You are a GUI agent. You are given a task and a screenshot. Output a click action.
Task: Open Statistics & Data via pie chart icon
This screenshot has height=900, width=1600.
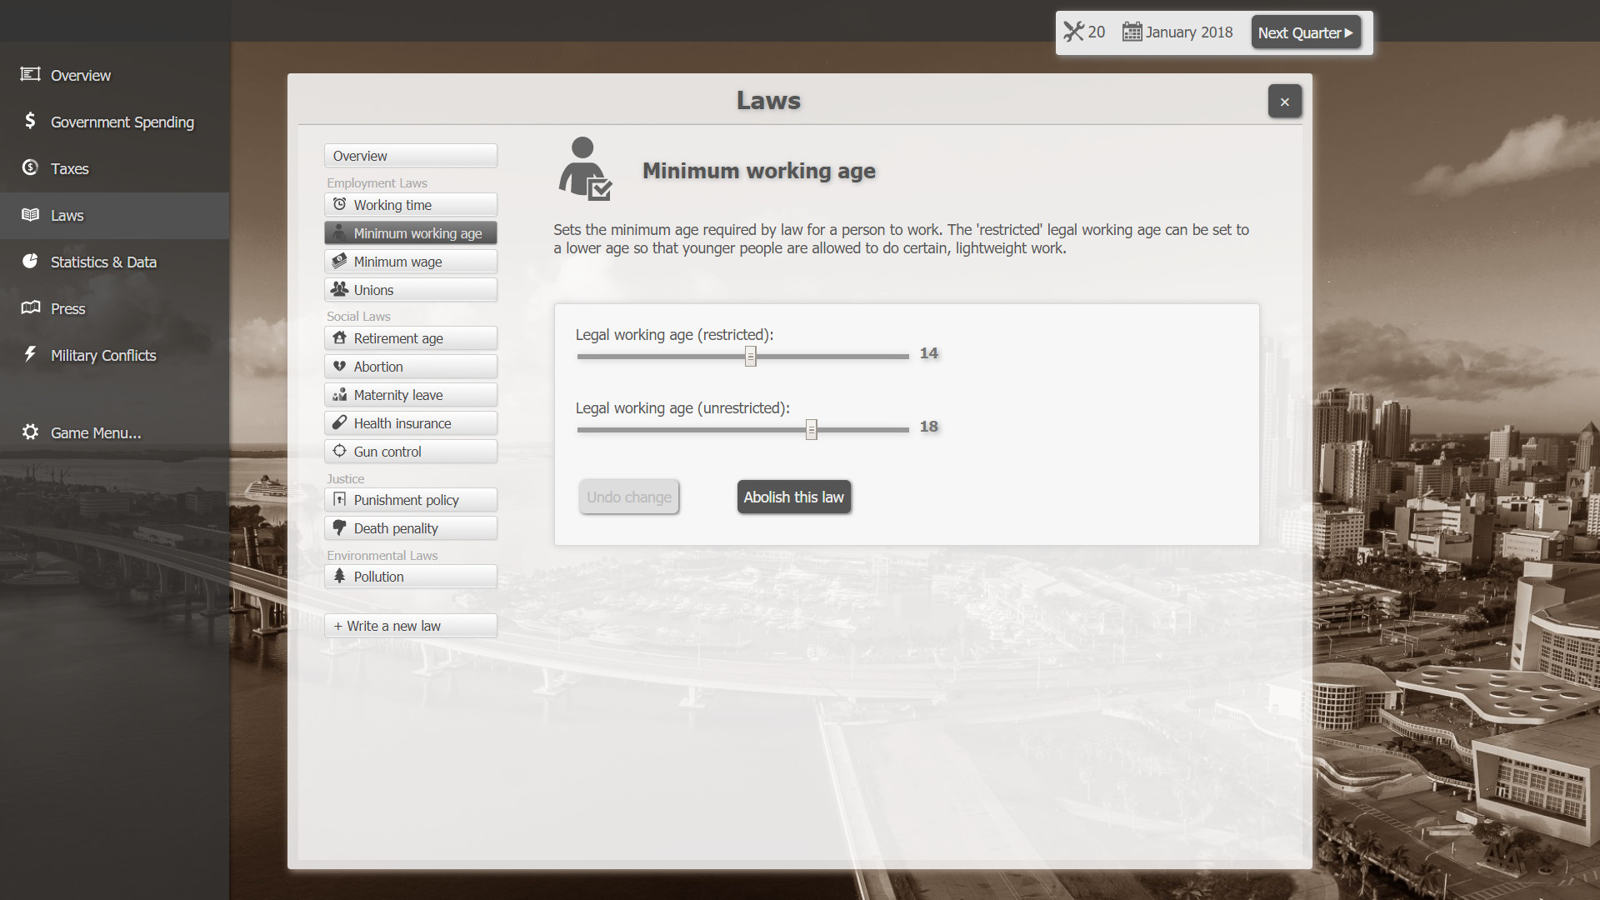coord(30,261)
